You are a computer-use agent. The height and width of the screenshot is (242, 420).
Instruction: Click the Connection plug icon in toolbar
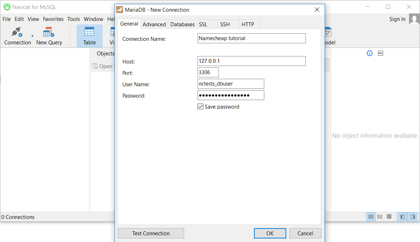(17, 32)
